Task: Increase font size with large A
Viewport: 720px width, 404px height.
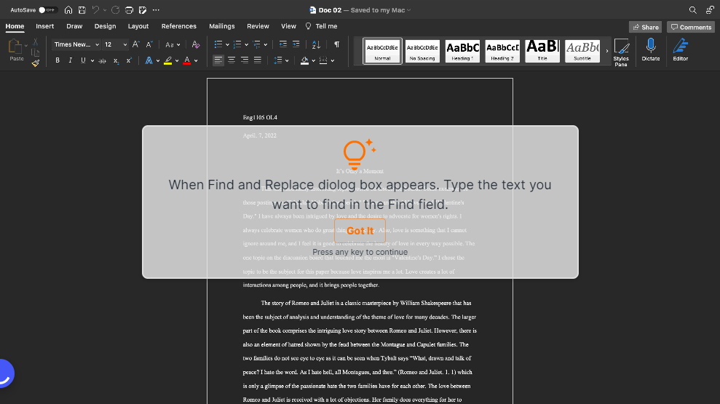Action: (x=136, y=44)
